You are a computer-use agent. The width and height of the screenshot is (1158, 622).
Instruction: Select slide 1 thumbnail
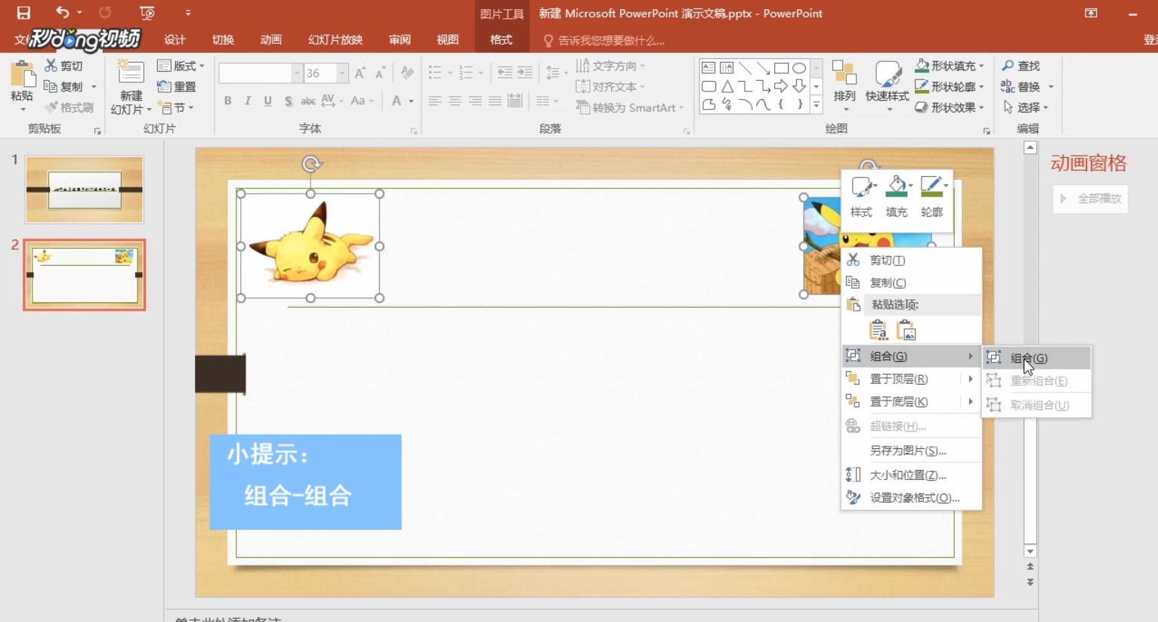pos(84,190)
